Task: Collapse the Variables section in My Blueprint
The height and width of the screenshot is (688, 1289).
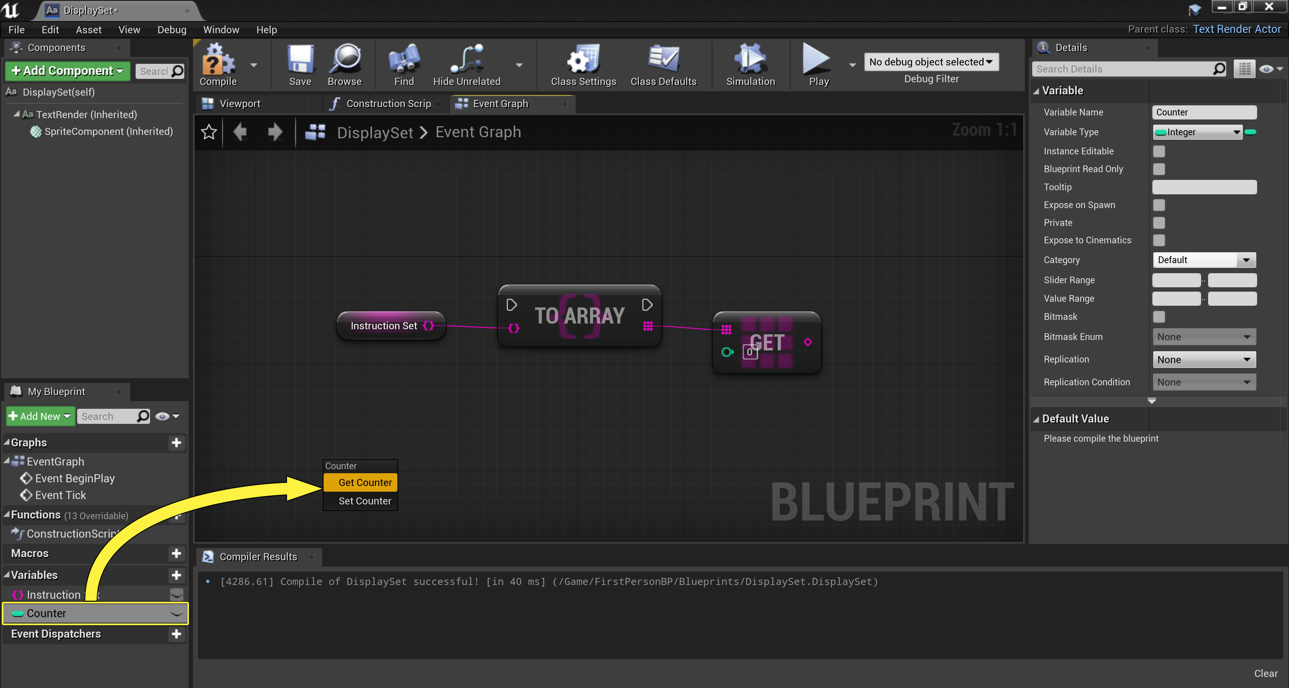Action: [x=7, y=575]
